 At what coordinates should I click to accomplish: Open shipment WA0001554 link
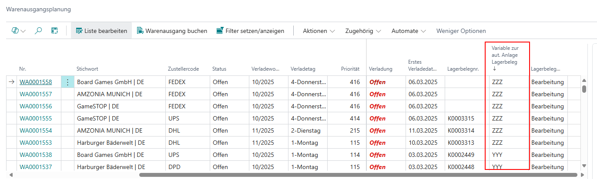pos(36,130)
